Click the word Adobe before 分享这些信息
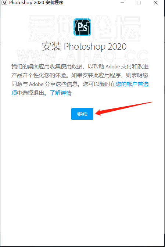The image size is (165, 247). pyautogui.click(x=36, y=84)
